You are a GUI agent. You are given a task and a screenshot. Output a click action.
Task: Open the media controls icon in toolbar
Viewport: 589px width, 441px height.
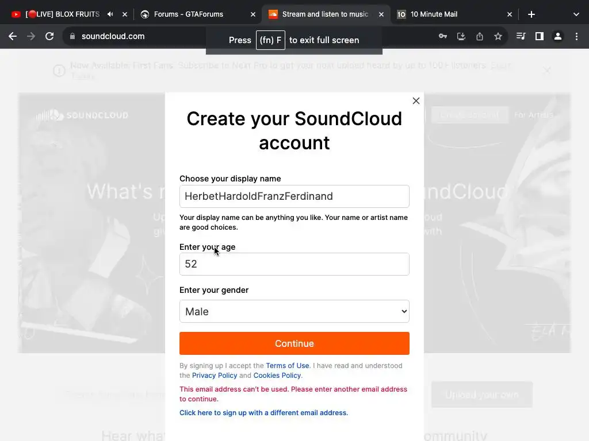tap(521, 36)
